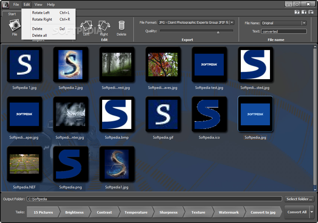The image size is (318, 223).
Task: Click the Rotate Left toolbar icon
Action: (x=86, y=26)
